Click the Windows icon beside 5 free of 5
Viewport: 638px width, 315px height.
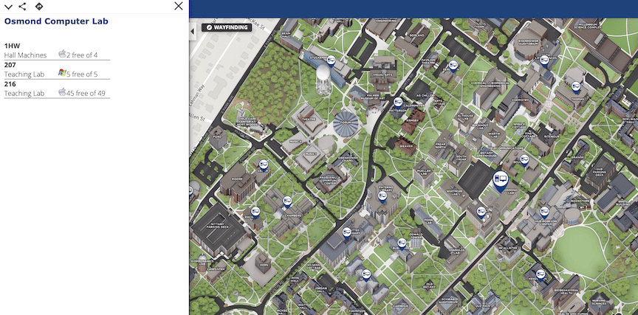(x=62, y=73)
